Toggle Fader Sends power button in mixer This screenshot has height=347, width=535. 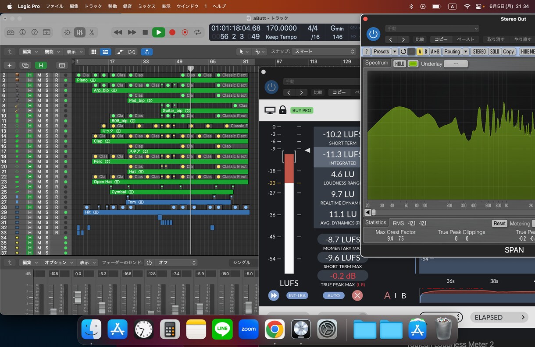(x=149, y=263)
